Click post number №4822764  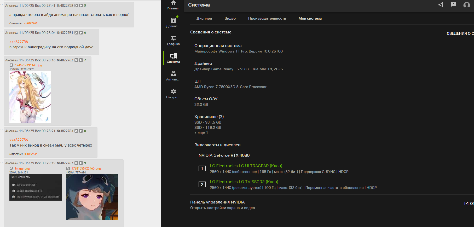pyautogui.click(x=65, y=131)
